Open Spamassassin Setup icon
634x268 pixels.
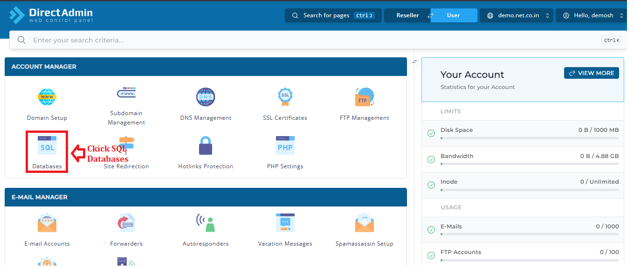click(364, 223)
